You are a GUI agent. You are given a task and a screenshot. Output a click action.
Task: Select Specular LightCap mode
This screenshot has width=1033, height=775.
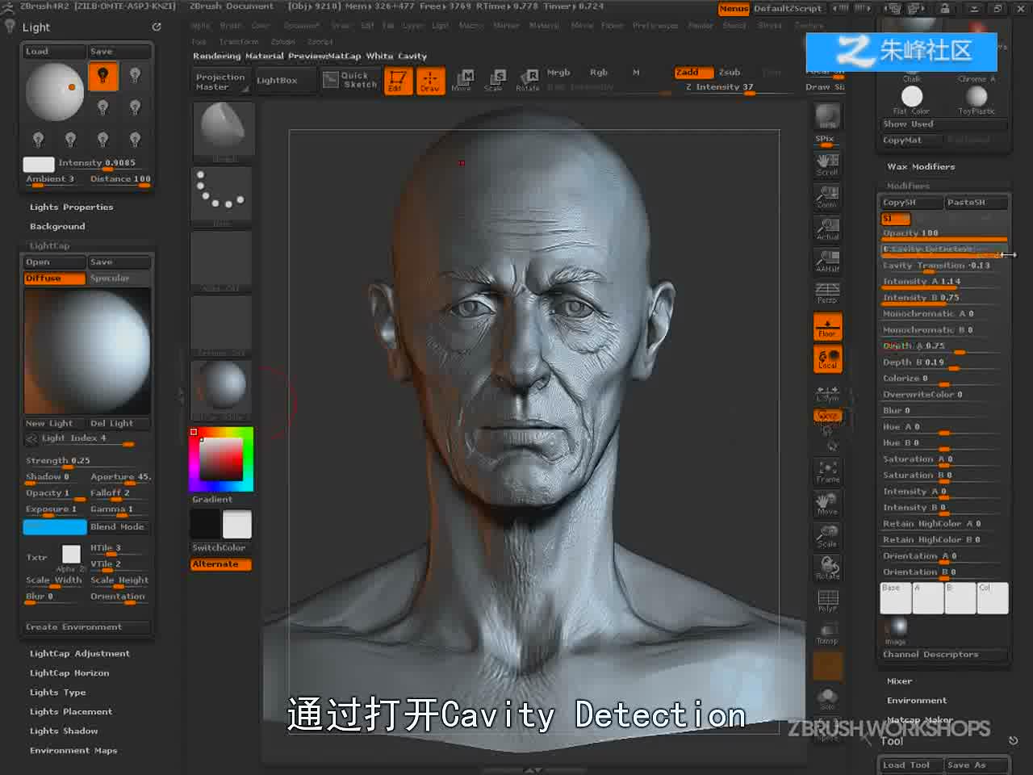point(119,279)
